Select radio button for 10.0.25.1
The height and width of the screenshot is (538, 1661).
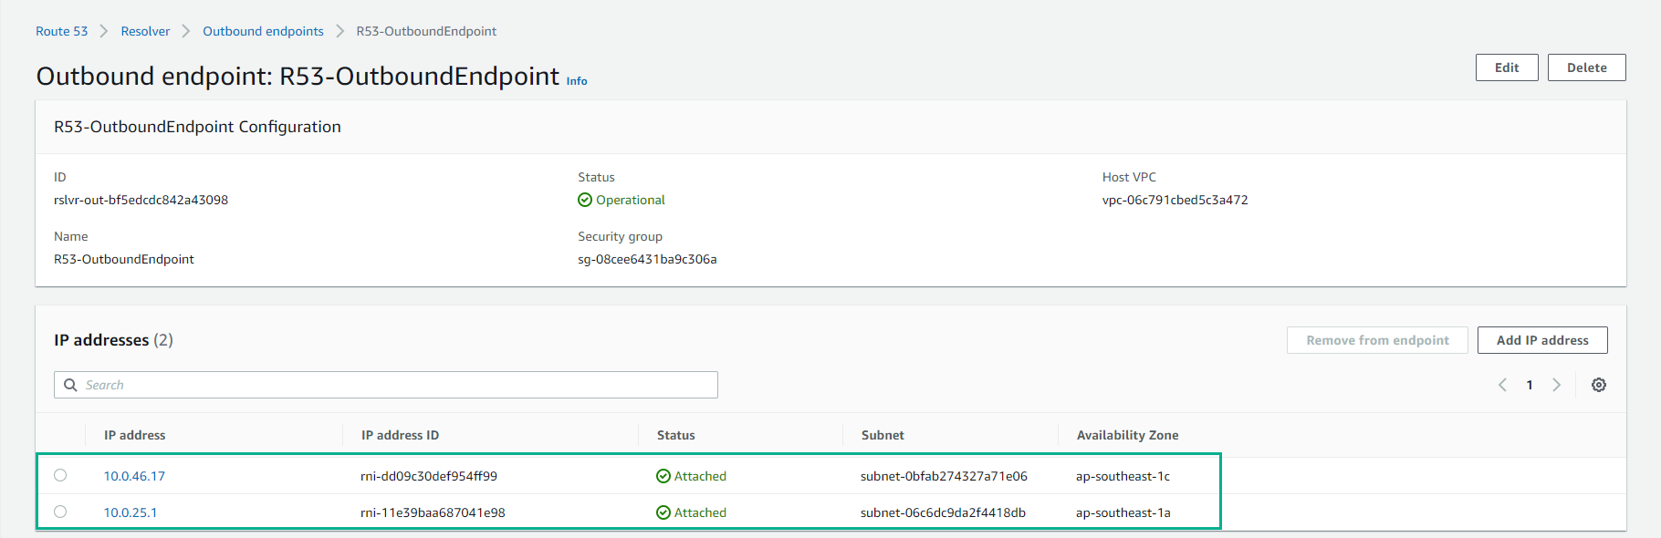click(60, 512)
